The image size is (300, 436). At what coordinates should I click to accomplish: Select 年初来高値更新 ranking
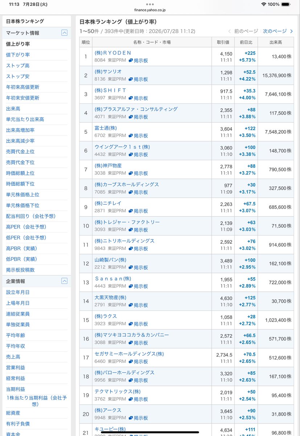pyautogui.click(x=22, y=87)
